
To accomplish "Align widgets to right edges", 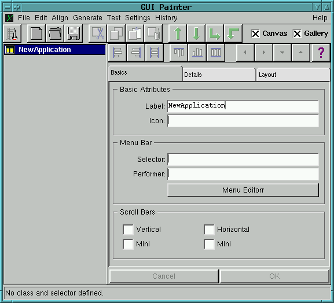I will (135, 53).
